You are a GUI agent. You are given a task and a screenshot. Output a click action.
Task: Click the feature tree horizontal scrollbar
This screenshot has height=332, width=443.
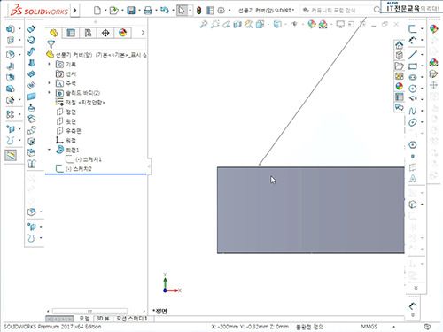coord(89,311)
